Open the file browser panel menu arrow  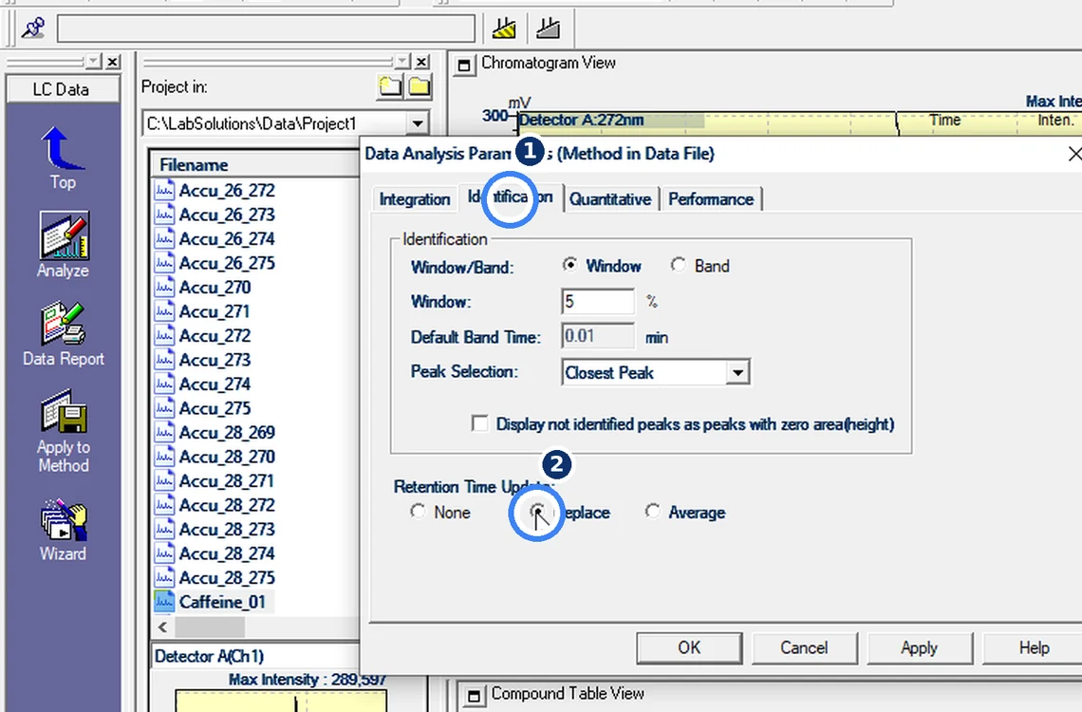pos(402,62)
